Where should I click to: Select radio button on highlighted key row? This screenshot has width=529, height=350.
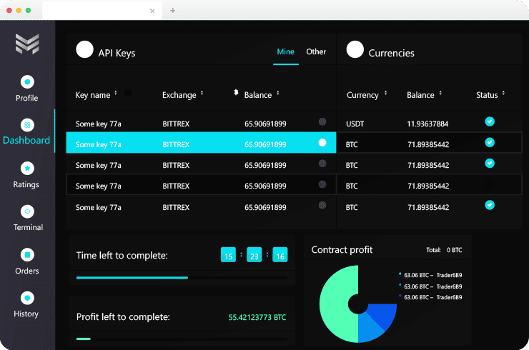pos(322,143)
